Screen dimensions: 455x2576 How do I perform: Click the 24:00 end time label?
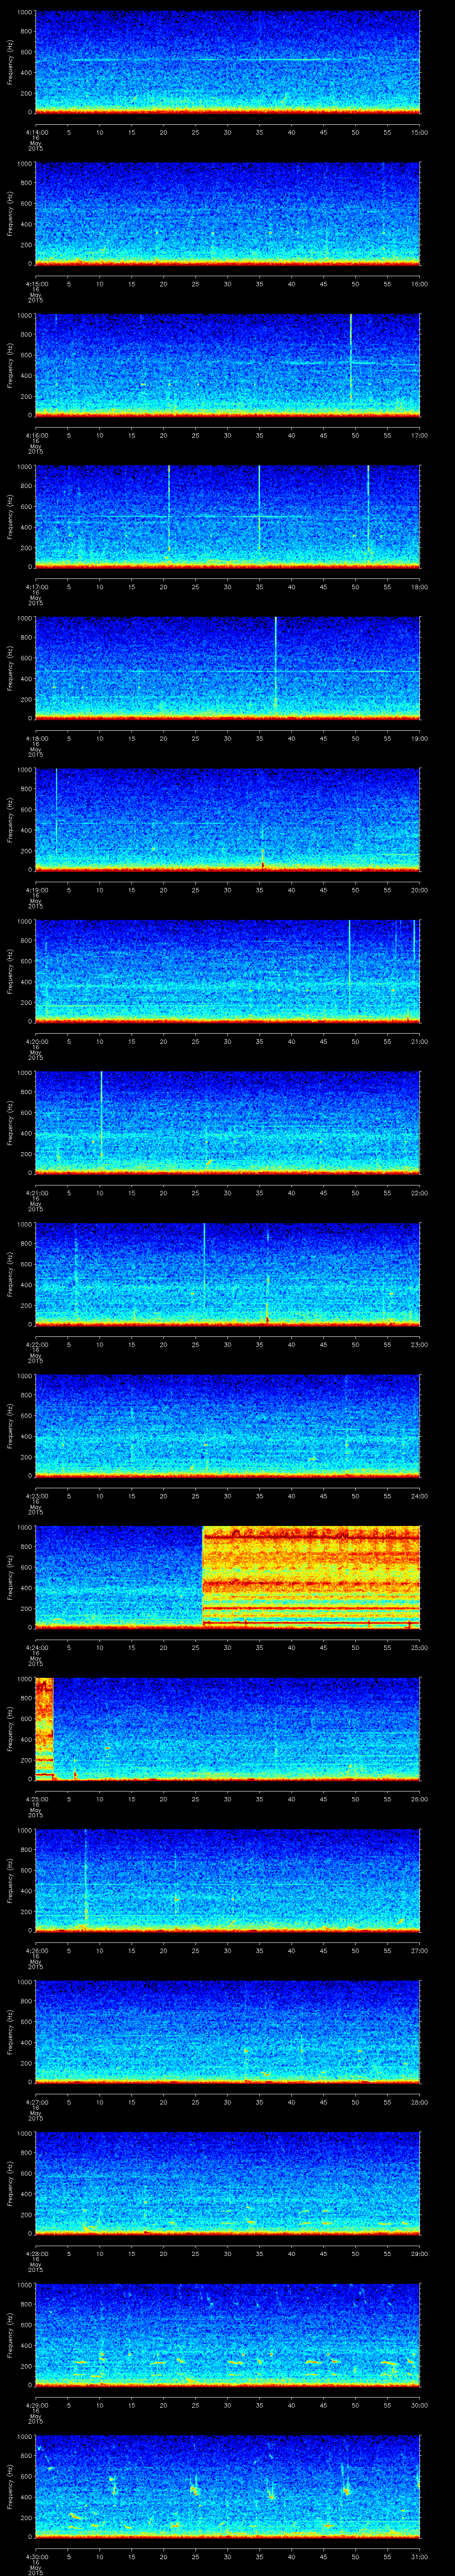pyautogui.click(x=420, y=1496)
